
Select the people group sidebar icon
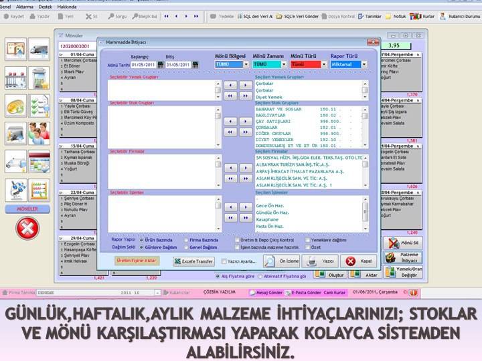click(39, 132)
